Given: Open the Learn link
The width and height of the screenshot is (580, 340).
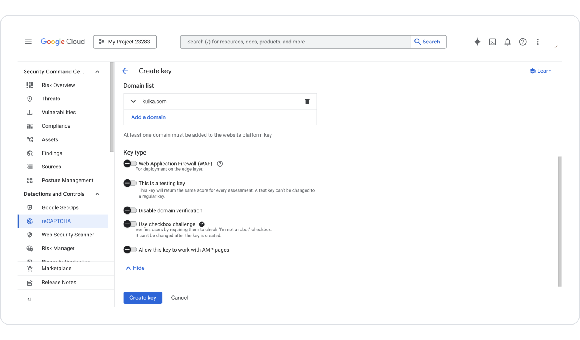Looking at the screenshot, I should (x=540, y=71).
